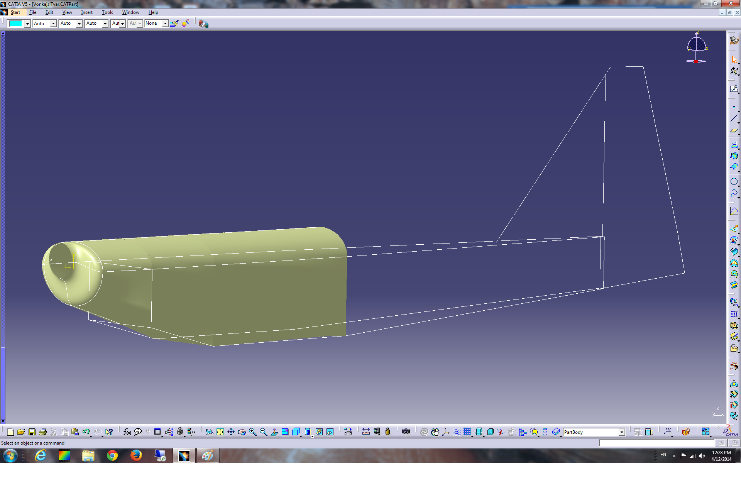Click the Save disk button
The height and width of the screenshot is (494, 741).
point(32,432)
